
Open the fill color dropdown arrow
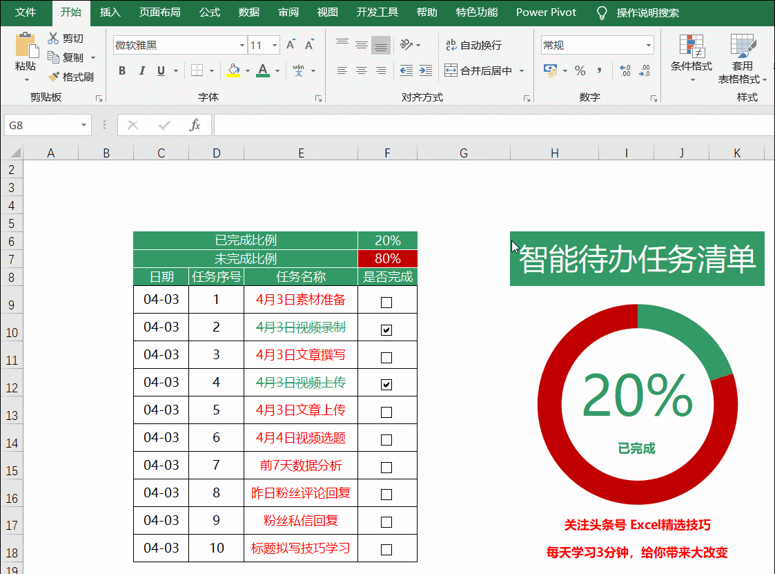tap(248, 70)
